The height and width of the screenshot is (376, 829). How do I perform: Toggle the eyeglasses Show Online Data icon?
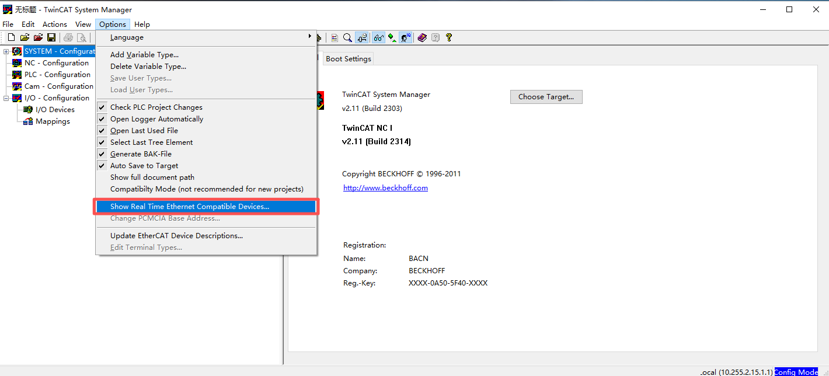[379, 38]
